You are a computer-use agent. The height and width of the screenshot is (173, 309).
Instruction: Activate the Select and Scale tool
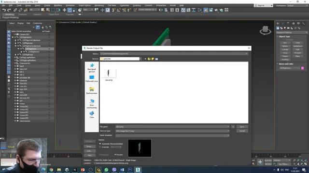click(x=75, y=10)
